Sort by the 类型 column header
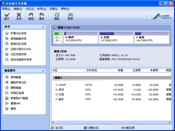The height and width of the screenshot is (131, 175). click(x=165, y=70)
